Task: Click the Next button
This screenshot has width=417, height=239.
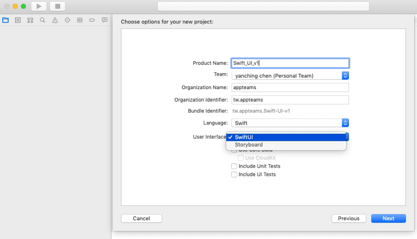Action: 388,218
